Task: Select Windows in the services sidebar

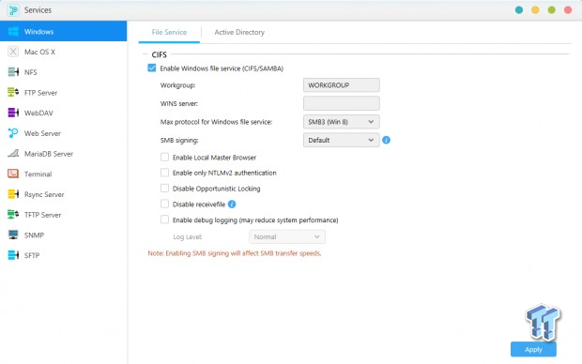Action: [x=64, y=31]
